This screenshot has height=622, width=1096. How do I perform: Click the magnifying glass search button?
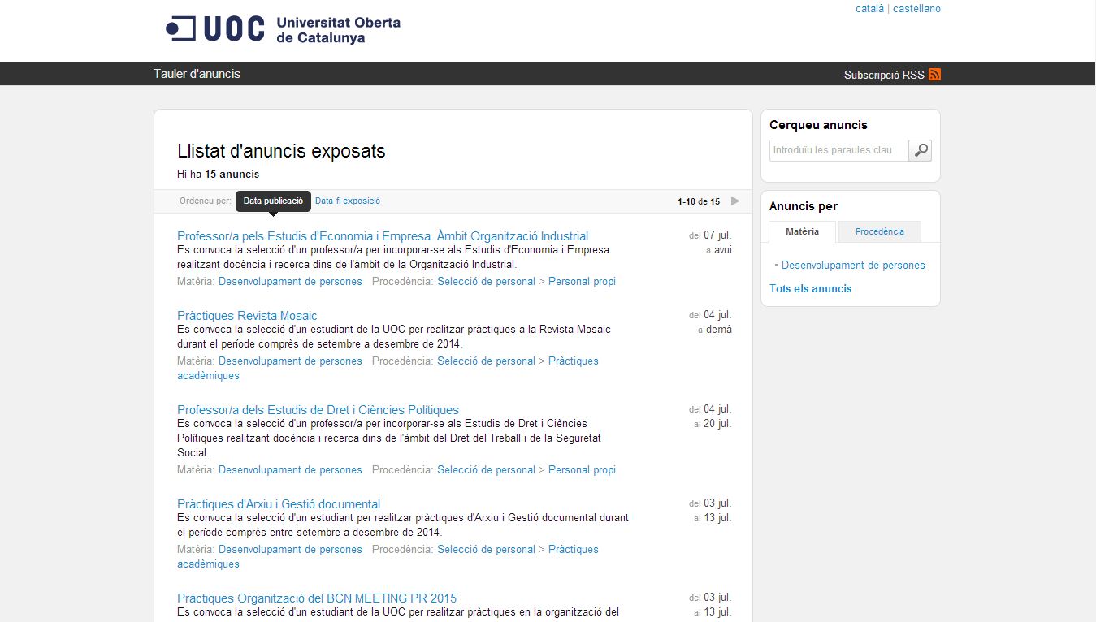(x=920, y=150)
